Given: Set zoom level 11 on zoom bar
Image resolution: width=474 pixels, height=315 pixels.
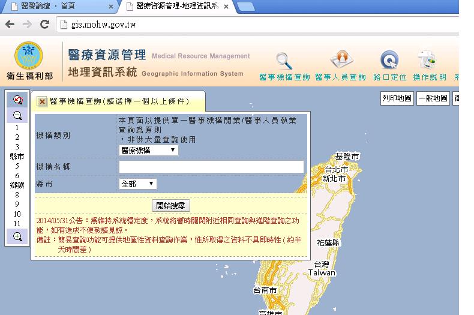Looking at the screenshot, I should tap(17, 224).
